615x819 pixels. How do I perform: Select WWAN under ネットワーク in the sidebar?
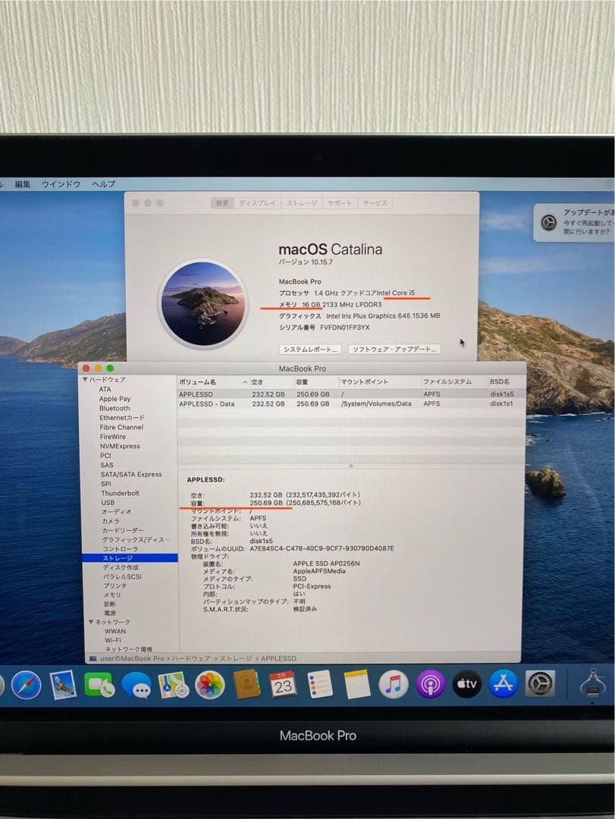[115, 631]
